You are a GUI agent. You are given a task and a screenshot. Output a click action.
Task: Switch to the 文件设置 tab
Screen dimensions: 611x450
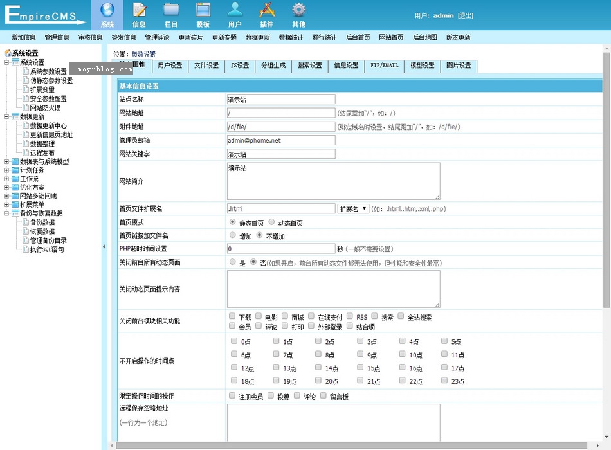coord(206,66)
